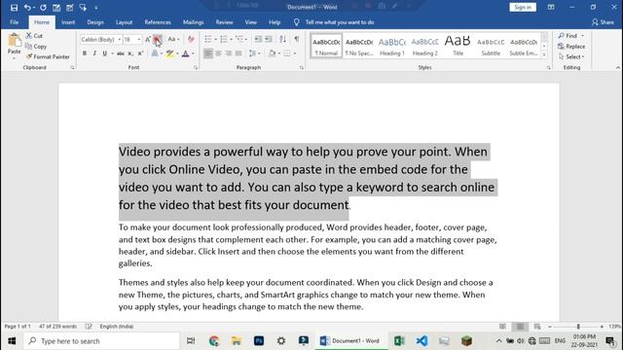
Task: Switch to the Design tab
Action: point(95,22)
